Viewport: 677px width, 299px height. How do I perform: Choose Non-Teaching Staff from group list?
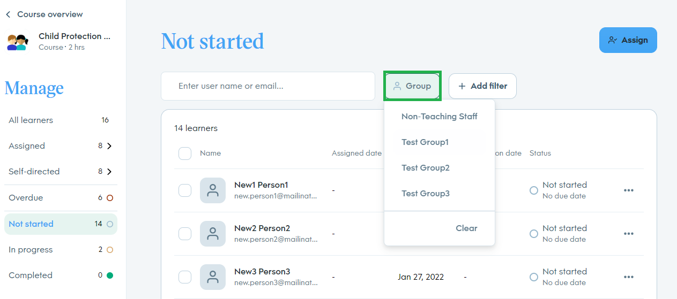click(x=440, y=117)
